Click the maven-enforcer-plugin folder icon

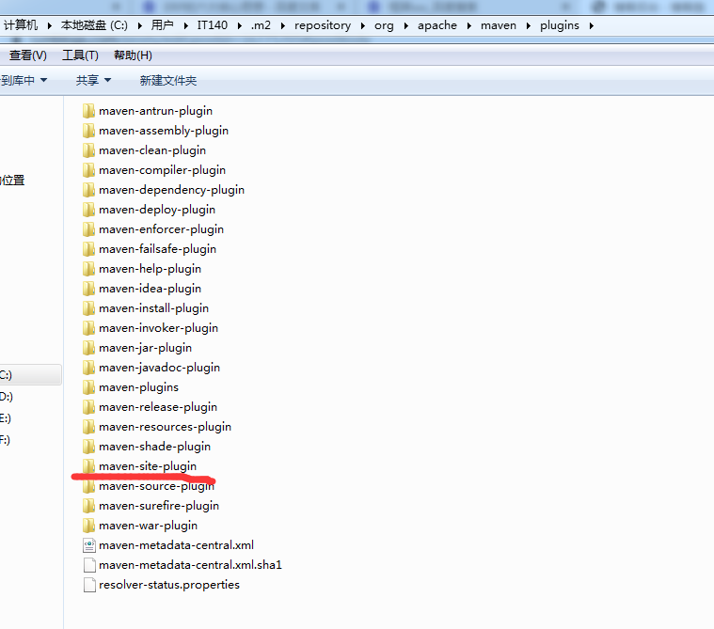88,228
